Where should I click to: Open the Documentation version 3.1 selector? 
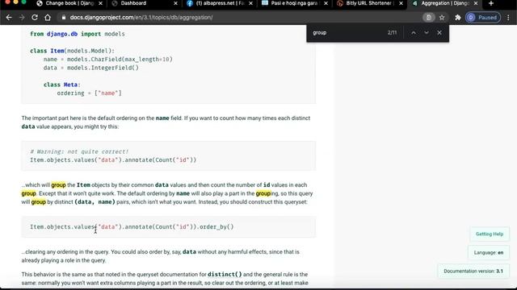tap(473, 271)
